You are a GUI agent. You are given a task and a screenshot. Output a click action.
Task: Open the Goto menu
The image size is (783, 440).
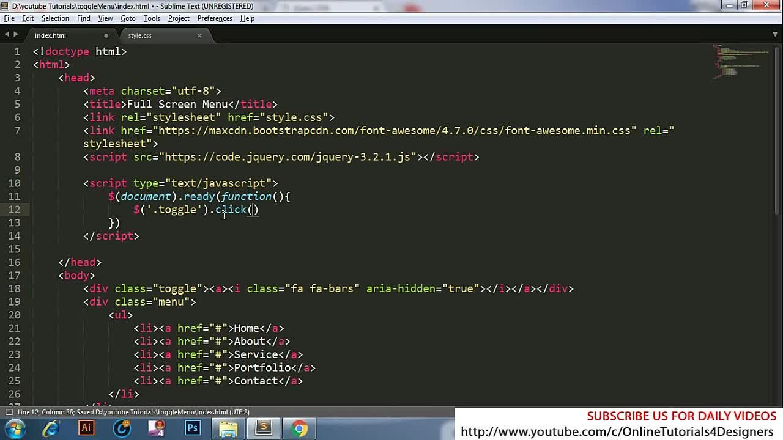[128, 18]
